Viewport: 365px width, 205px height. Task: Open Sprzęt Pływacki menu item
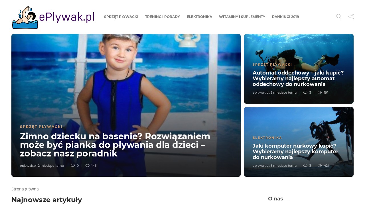(121, 17)
